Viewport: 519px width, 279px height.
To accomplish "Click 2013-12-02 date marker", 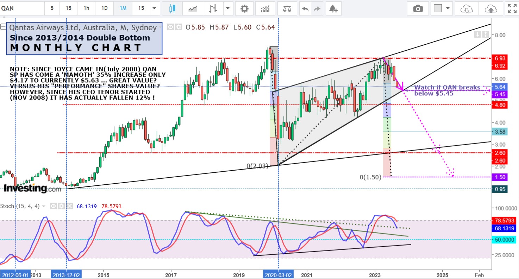I will 67,274.
